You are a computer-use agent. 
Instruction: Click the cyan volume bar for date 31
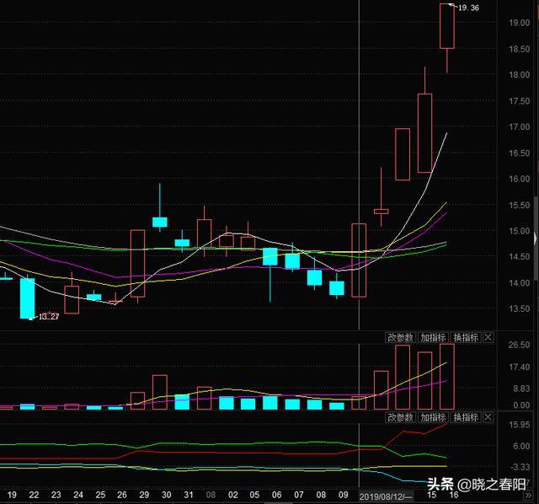click(182, 402)
